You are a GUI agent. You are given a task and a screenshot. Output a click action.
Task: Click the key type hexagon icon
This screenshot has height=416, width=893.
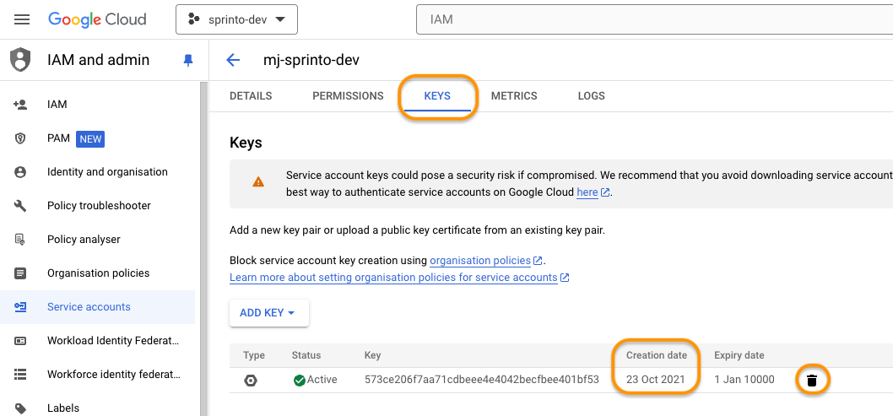click(x=251, y=381)
